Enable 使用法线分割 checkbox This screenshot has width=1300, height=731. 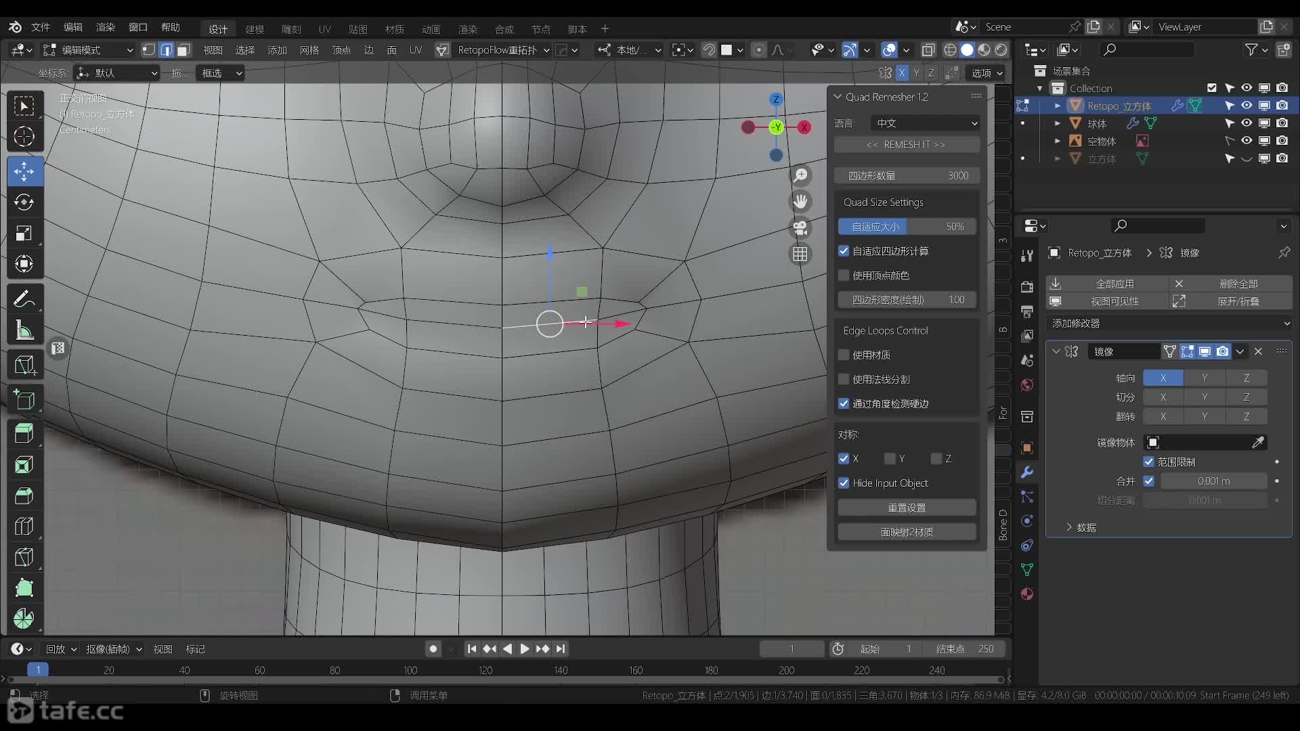point(844,379)
